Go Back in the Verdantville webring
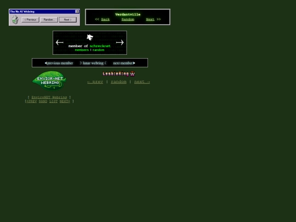Screen dimensions: 296x222 [105, 19]
